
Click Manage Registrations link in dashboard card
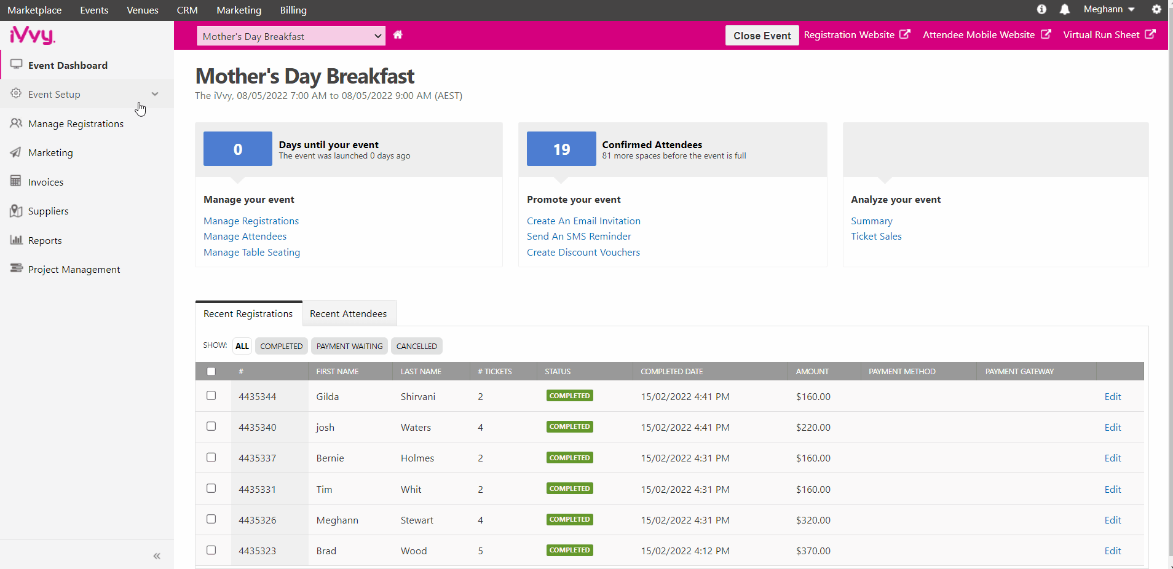[251, 221]
